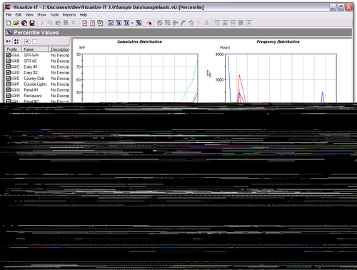Select the Retail #1 profile name
Screen dimensions: 357x270
pos(31,90)
